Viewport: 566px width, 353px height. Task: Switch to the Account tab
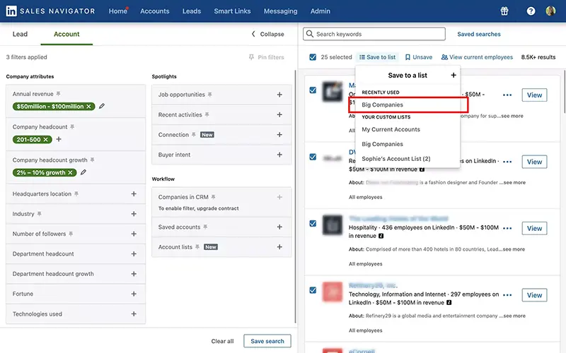(67, 34)
